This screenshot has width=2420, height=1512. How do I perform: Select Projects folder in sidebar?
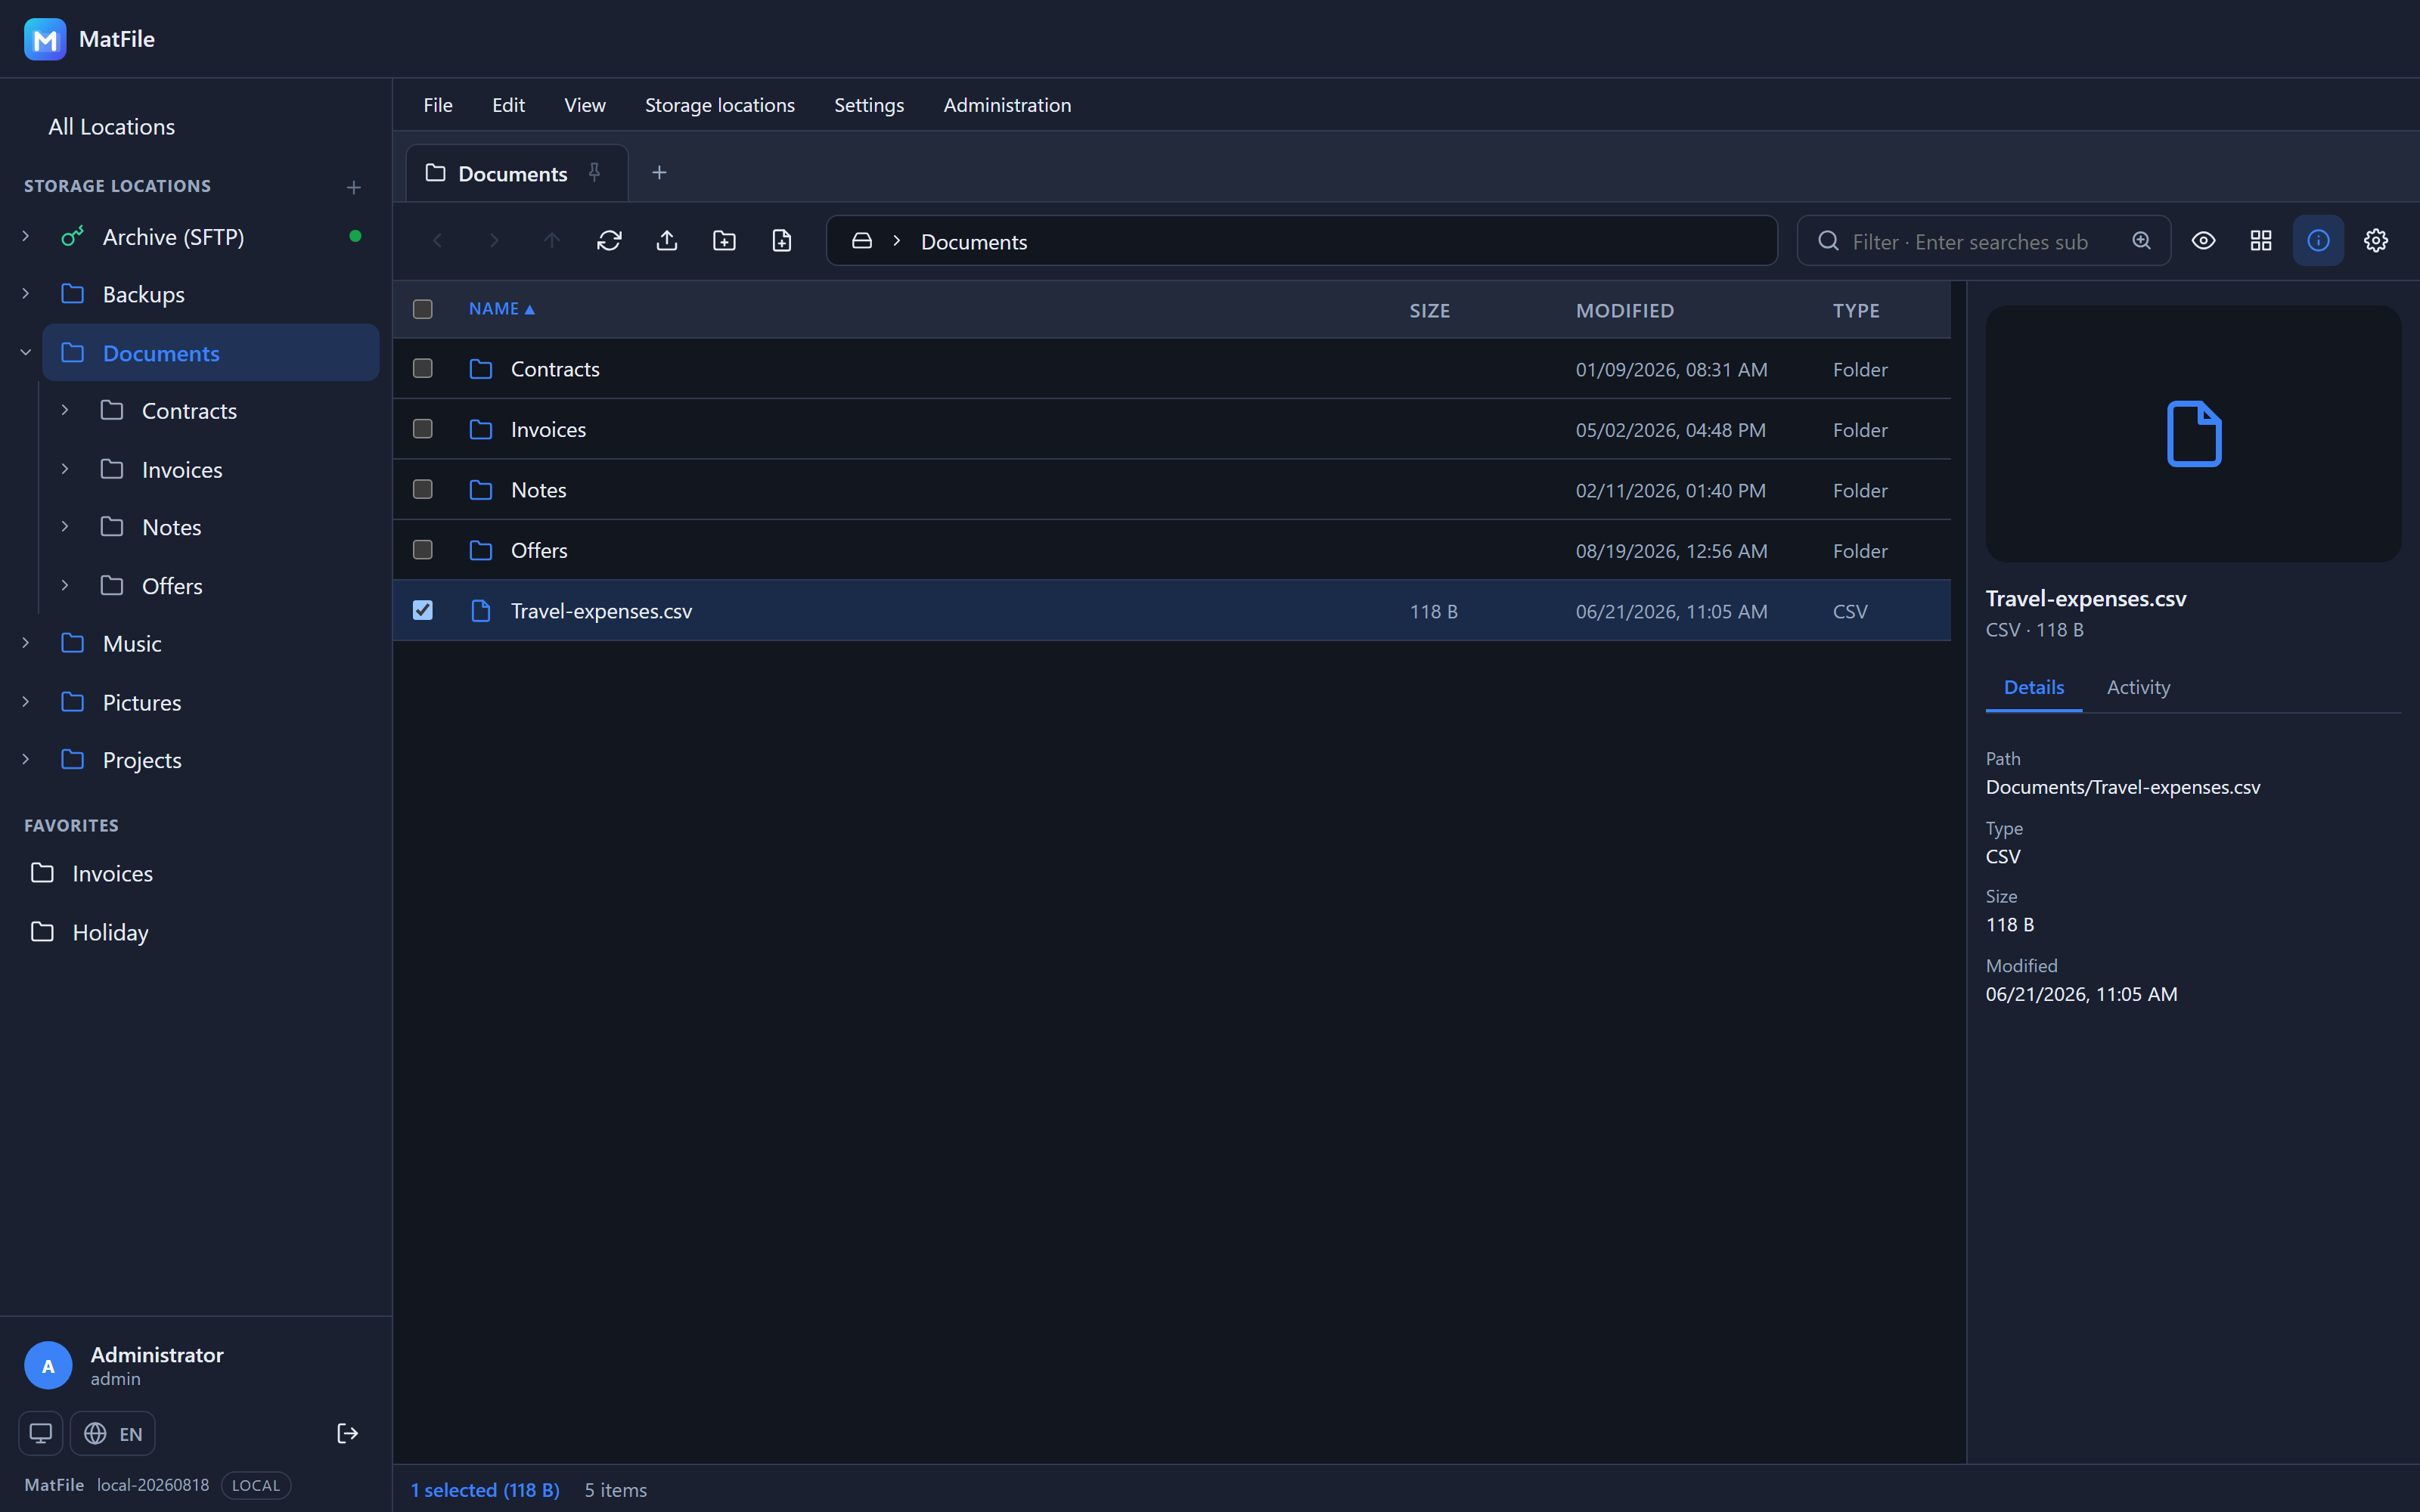[x=142, y=760]
